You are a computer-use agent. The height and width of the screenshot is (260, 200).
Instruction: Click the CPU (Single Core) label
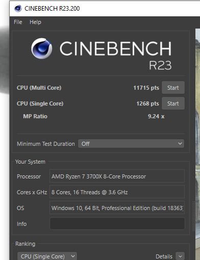pyautogui.click(x=40, y=103)
